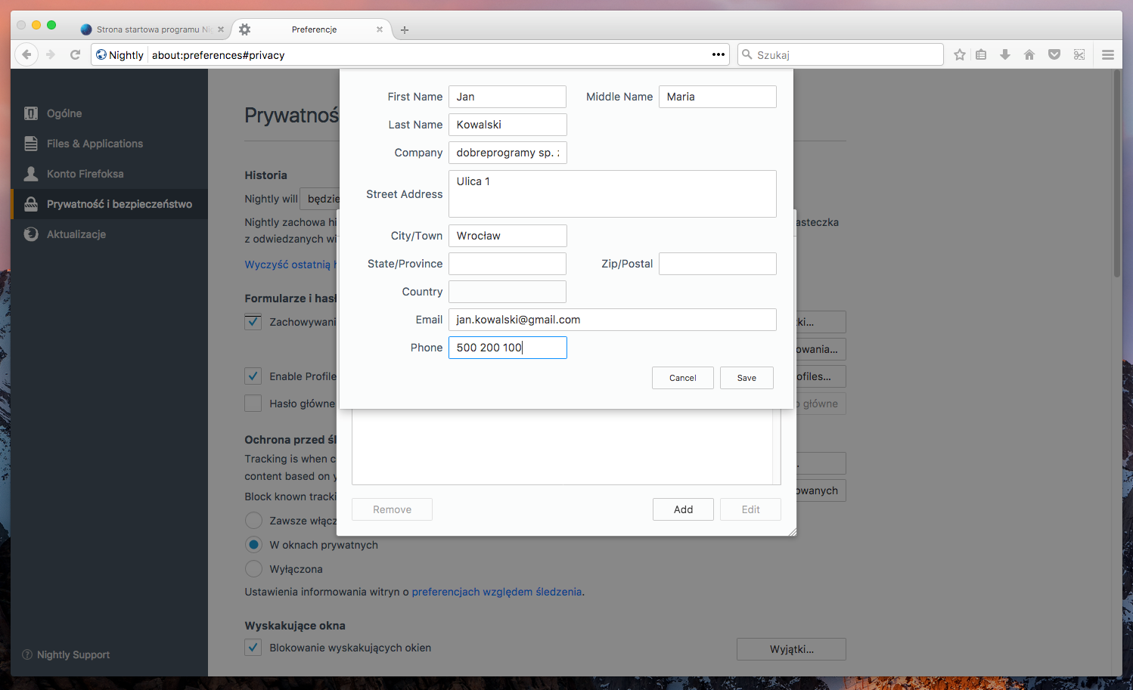
Task: Open the page actions three-dot menu
Action: (719, 54)
